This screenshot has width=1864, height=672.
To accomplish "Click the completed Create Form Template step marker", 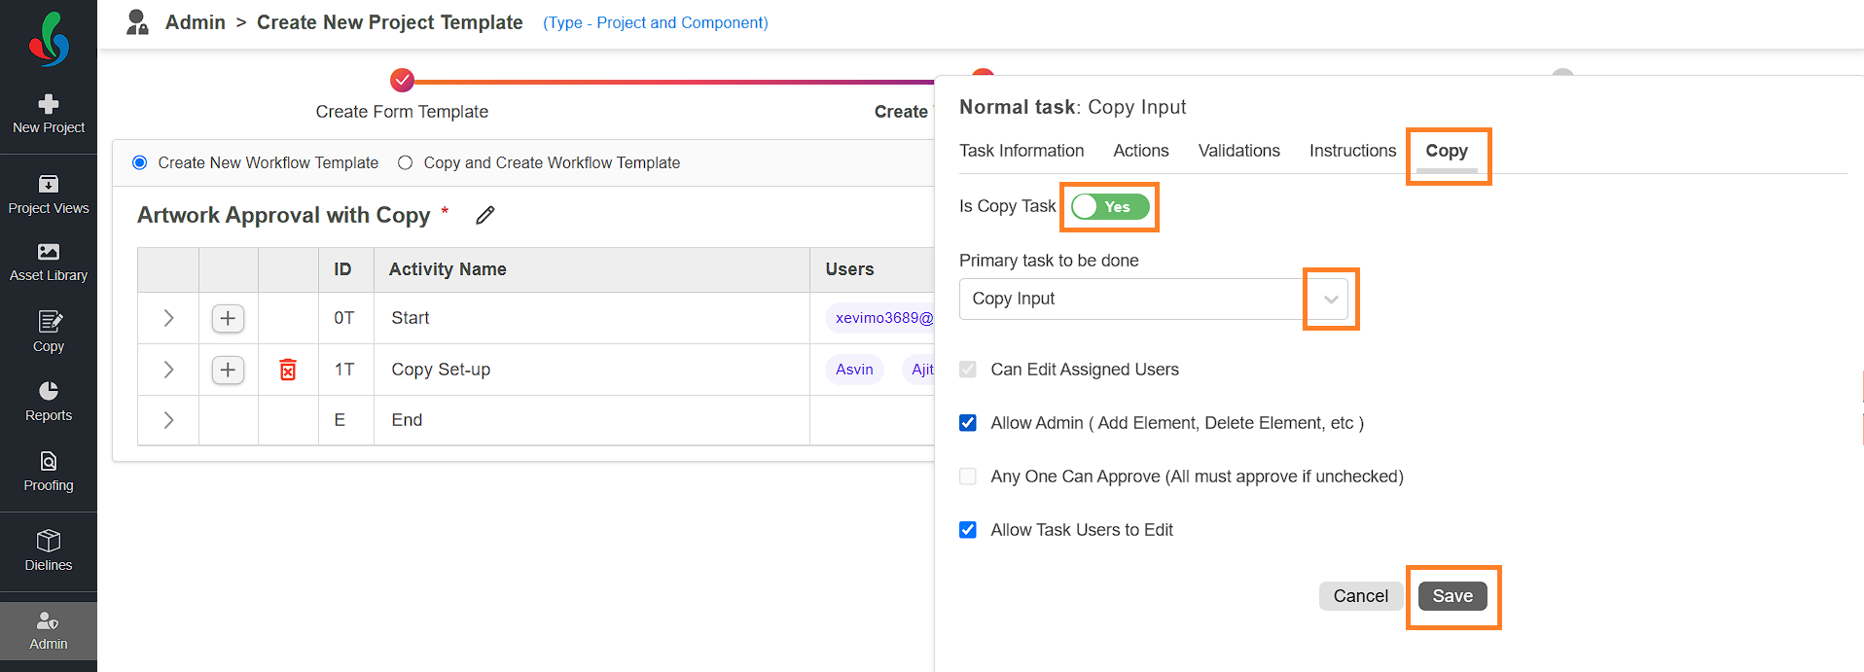I will click(x=402, y=80).
